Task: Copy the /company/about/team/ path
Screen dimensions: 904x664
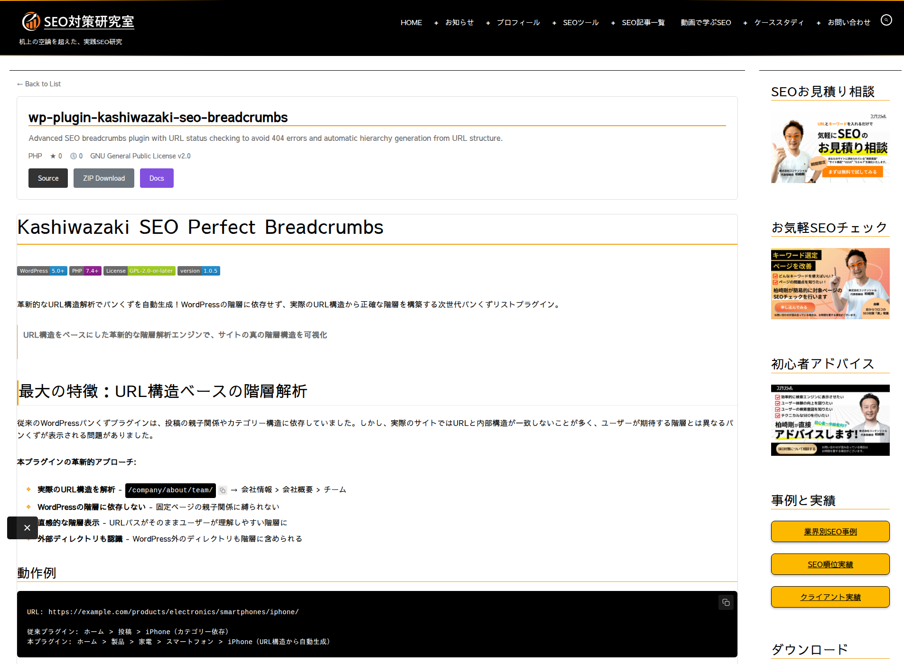Action: click(222, 490)
